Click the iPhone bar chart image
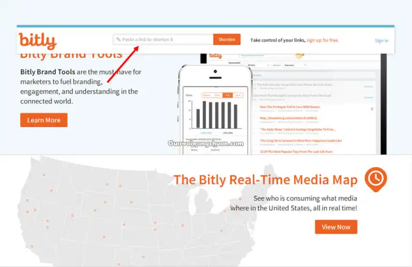Viewport: 412px width, 267px height. [x=215, y=115]
